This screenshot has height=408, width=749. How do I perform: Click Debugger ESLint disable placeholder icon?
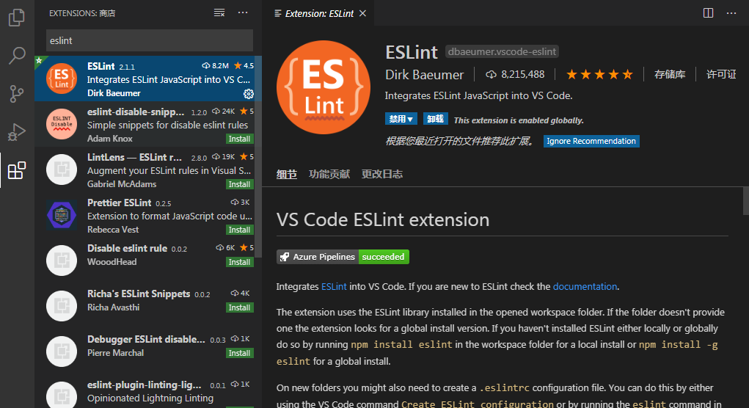[62, 351]
